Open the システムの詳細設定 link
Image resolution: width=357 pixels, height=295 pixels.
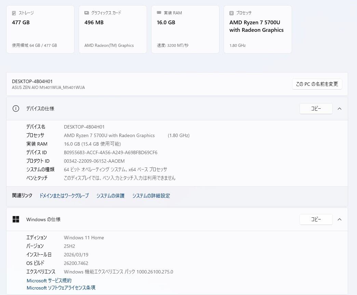[x=151, y=196]
